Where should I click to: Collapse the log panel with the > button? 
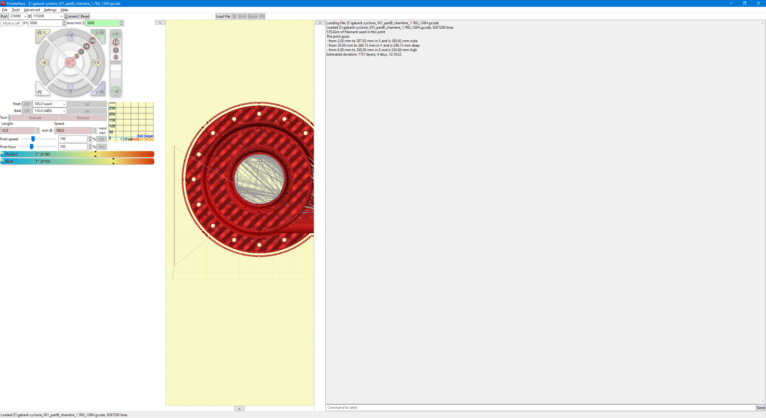320,23
